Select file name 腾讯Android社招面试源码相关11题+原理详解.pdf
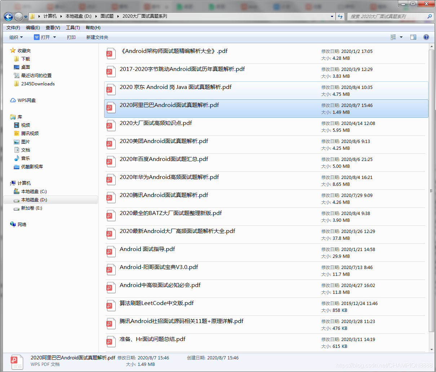The height and width of the screenshot is (372, 436). click(x=182, y=321)
